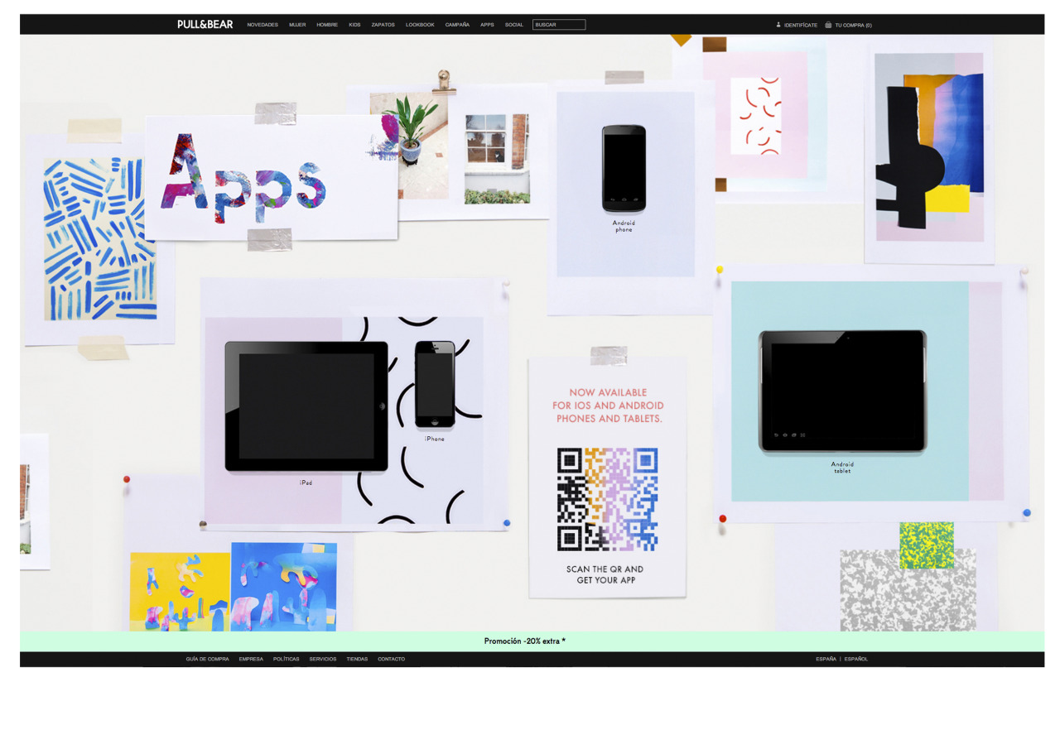Go to the Campaña section
The width and height of the screenshot is (1060, 749).
(x=457, y=25)
